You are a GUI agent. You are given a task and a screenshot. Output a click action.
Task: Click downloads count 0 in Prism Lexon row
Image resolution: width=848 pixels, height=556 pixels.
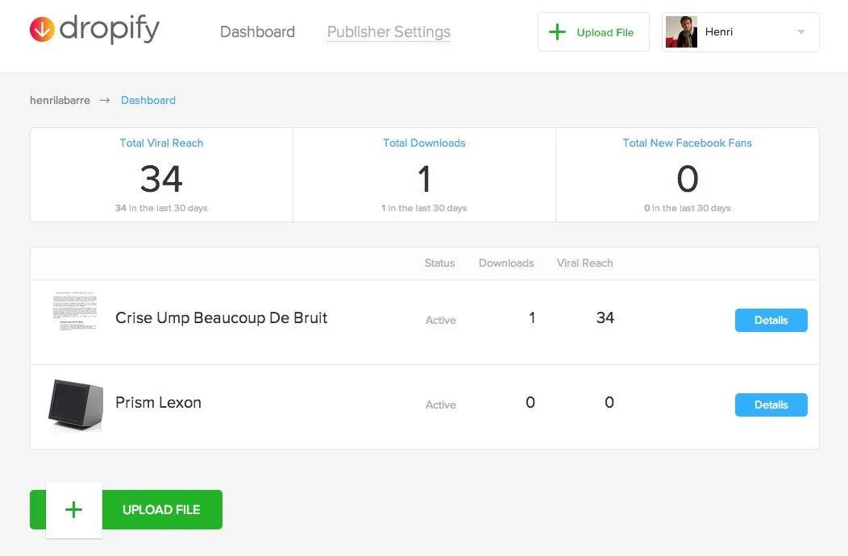(530, 402)
